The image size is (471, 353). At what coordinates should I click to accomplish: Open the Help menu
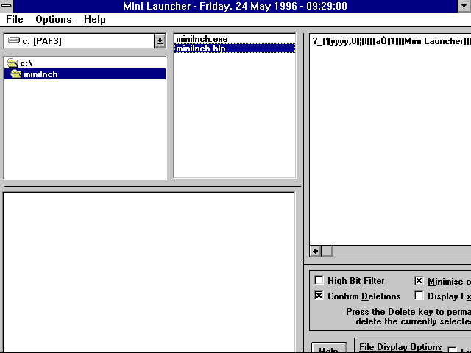point(94,20)
